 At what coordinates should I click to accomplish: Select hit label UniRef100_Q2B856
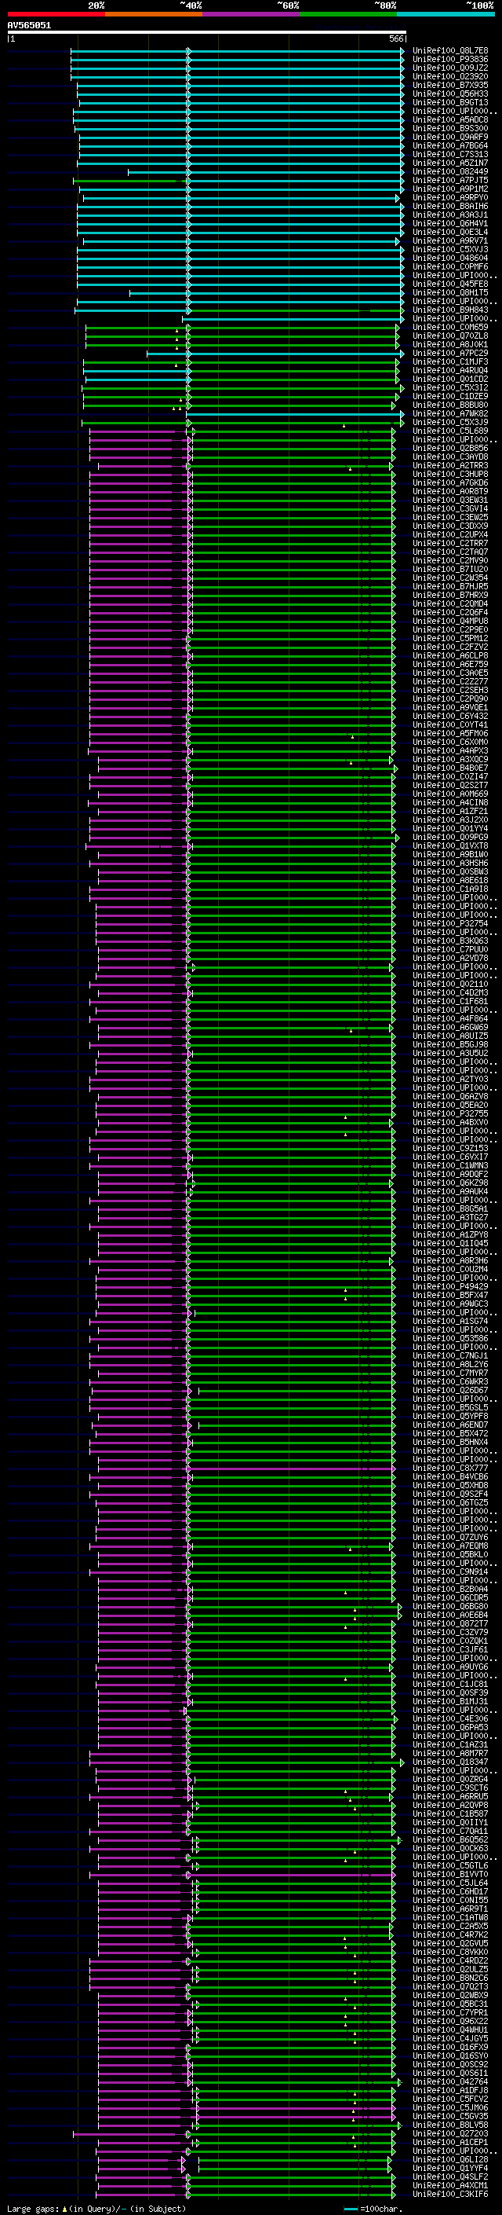point(449,448)
